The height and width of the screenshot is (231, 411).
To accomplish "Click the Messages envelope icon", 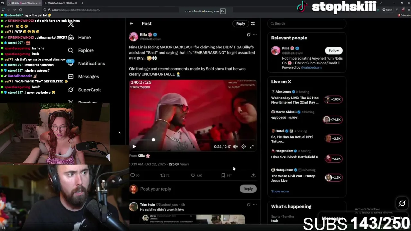I will tap(71, 77).
